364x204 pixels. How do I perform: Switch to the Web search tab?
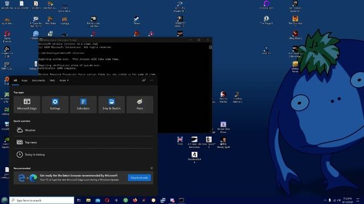(x=52, y=80)
